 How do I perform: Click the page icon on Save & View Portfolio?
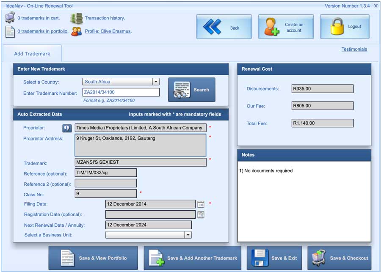(67, 258)
